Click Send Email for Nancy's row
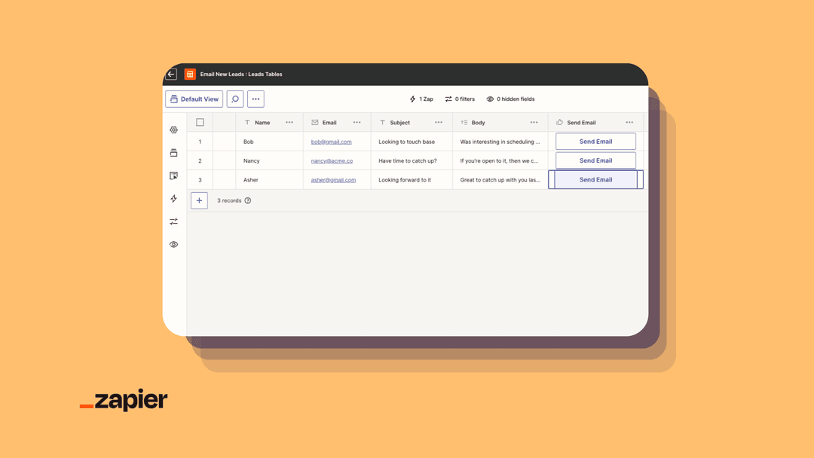Image resolution: width=814 pixels, height=458 pixels. point(595,160)
